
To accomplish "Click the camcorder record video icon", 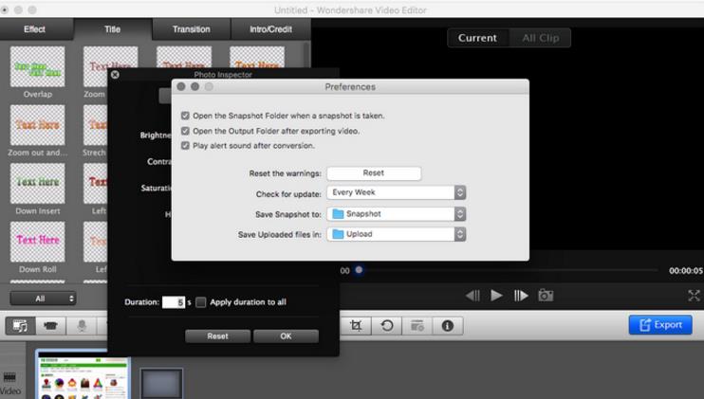I will pyautogui.click(x=50, y=325).
